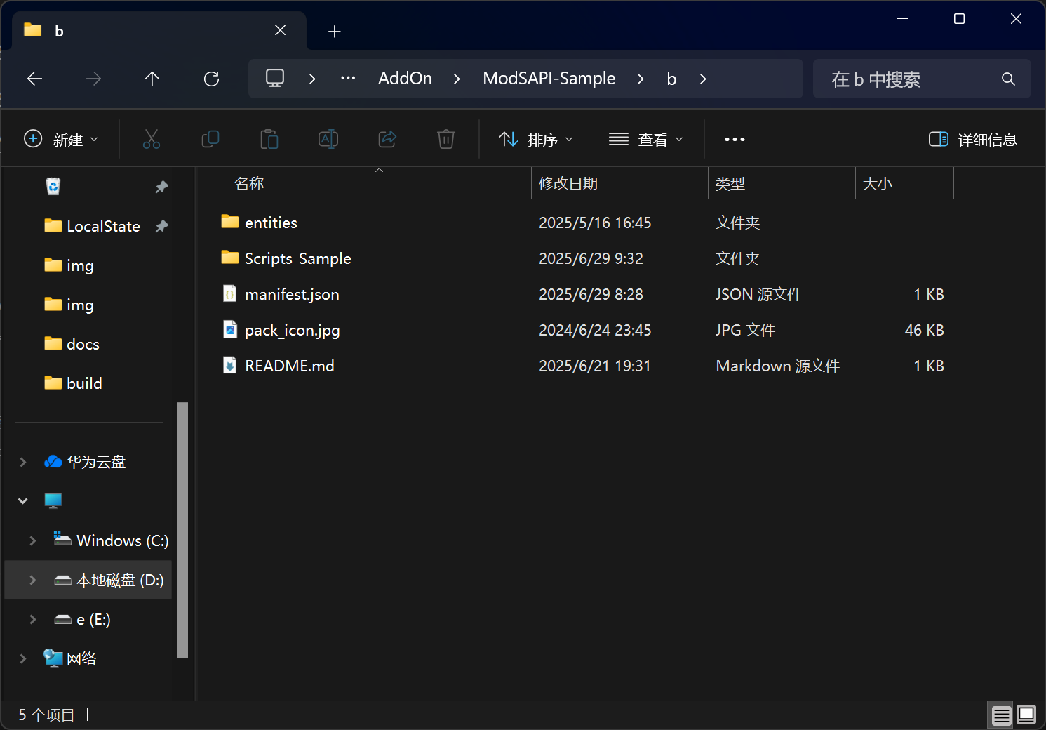Refresh the current folder view

coord(211,79)
